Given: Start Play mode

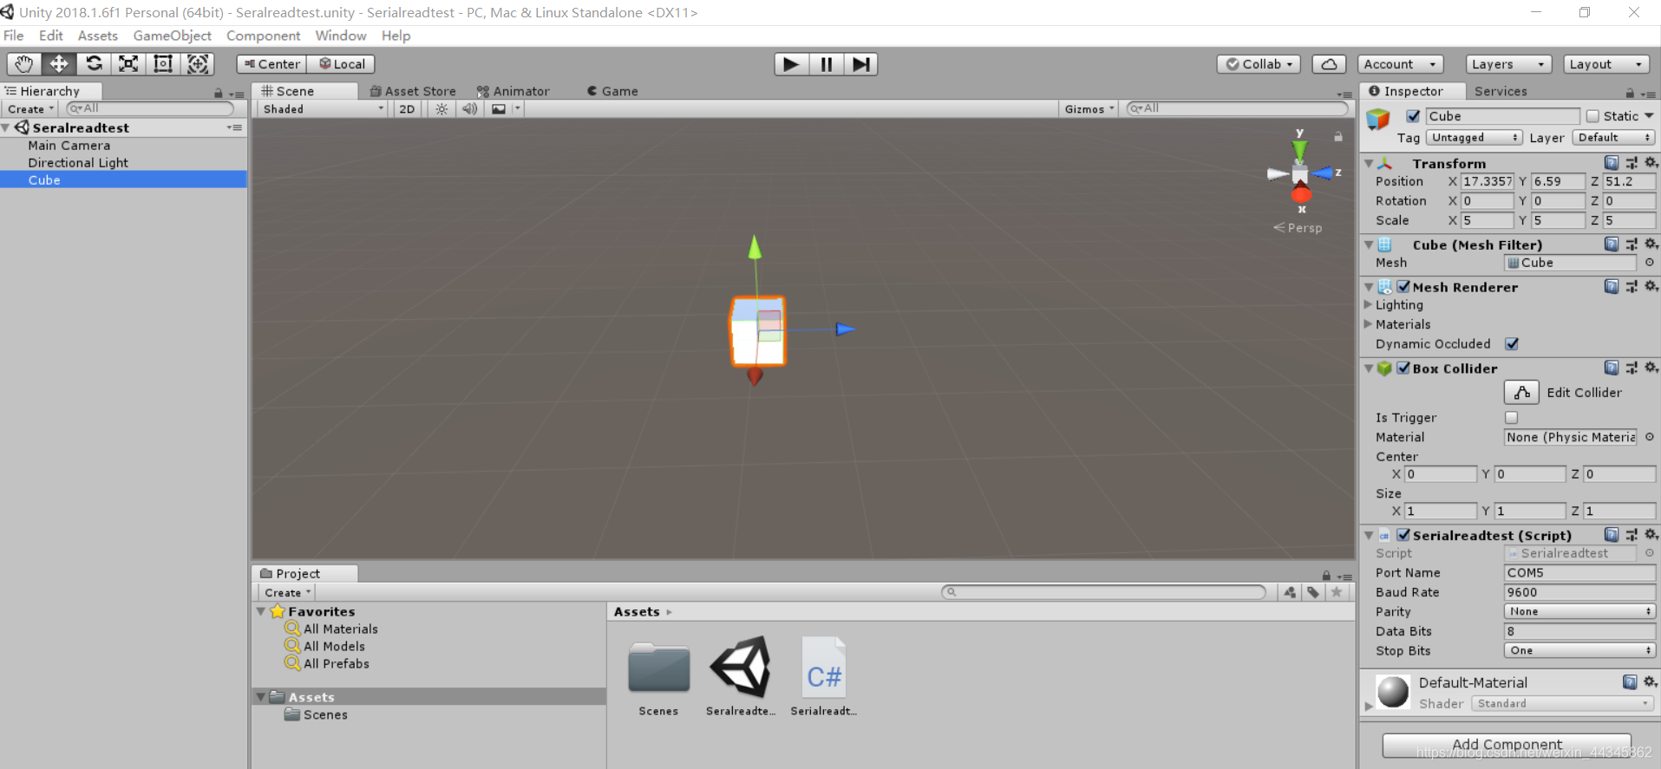Looking at the screenshot, I should tap(791, 64).
